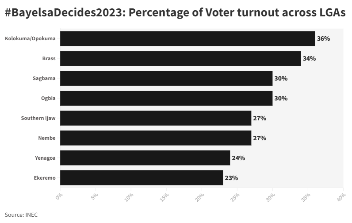Click the 20% axis tick label
This screenshot has width=352, height=223.
(x=199, y=197)
